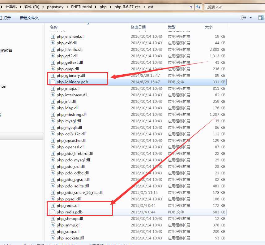Expand the breadcrumb arrow after PHPTutorial
The width and height of the screenshot is (265, 245).
(96, 7)
